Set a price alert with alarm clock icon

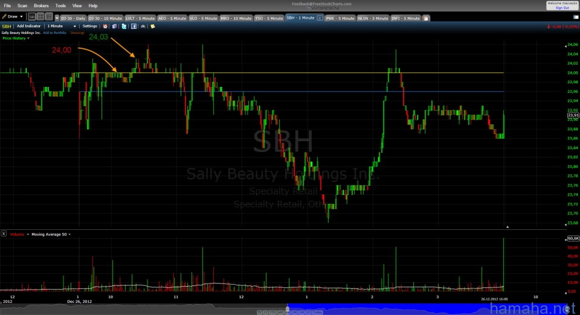click(105, 26)
